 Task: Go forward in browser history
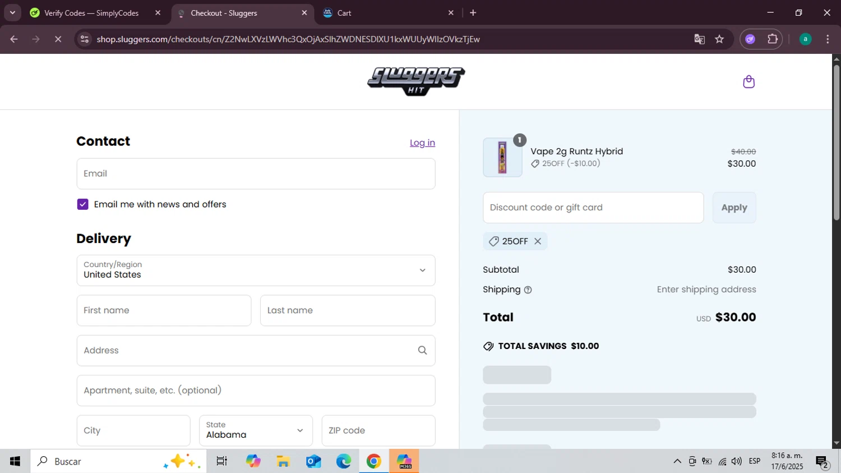[x=36, y=39]
